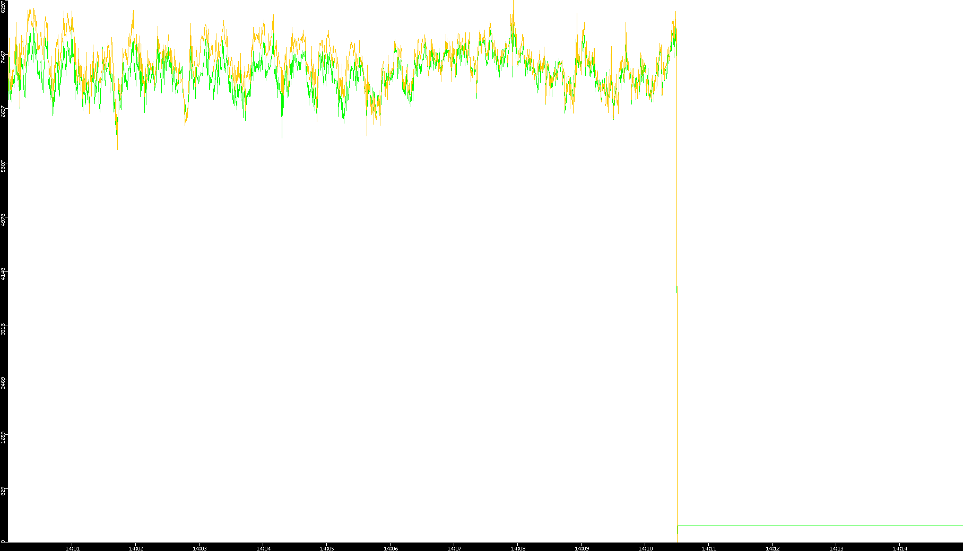The width and height of the screenshot is (963, 551).
Task: Click the 14:14 time axis label
Action: coord(900,548)
